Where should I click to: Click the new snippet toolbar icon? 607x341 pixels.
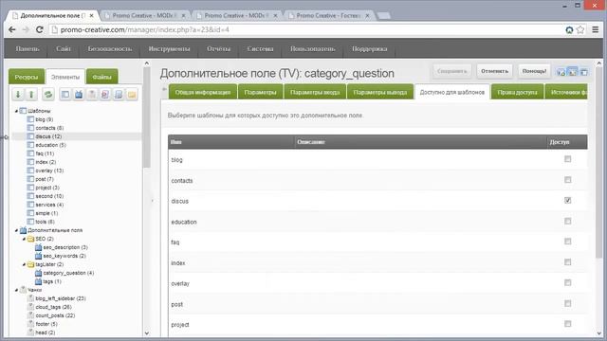(x=105, y=95)
